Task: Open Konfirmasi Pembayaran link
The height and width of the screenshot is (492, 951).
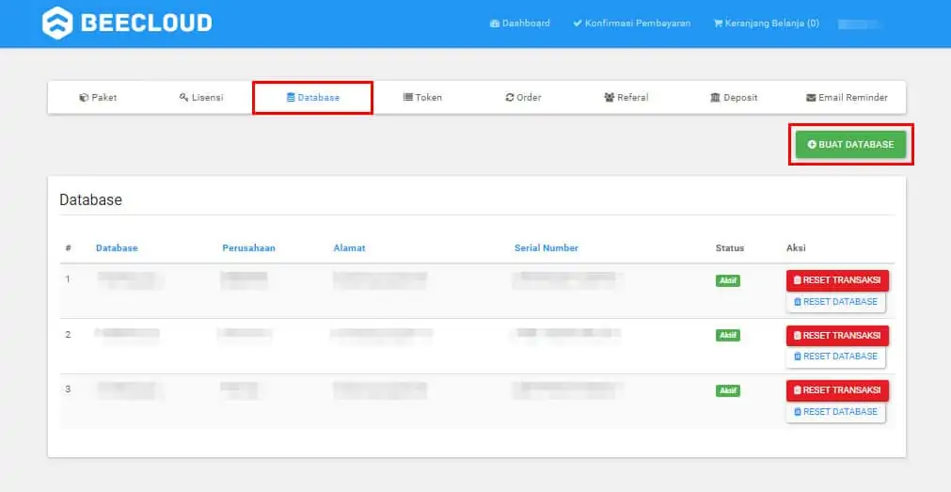Action: pos(631,24)
